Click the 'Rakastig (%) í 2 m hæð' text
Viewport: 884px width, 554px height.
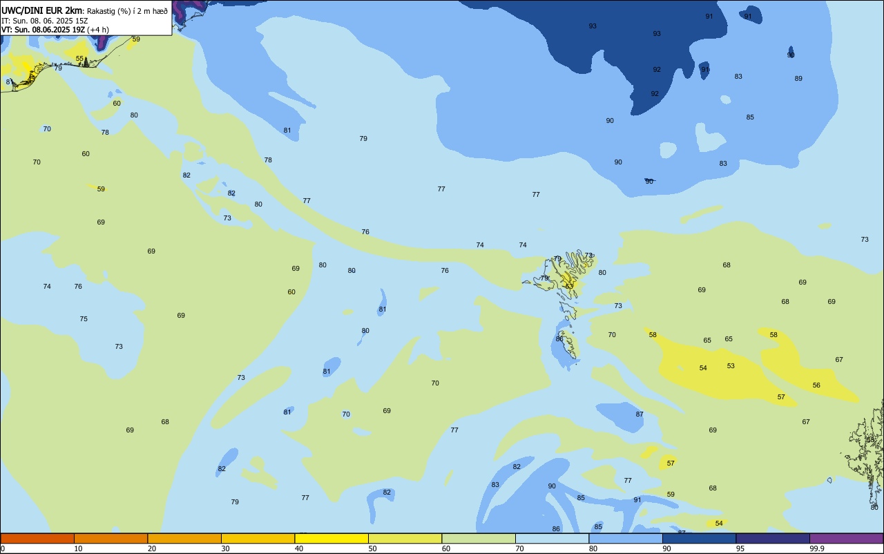click(128, 11)
